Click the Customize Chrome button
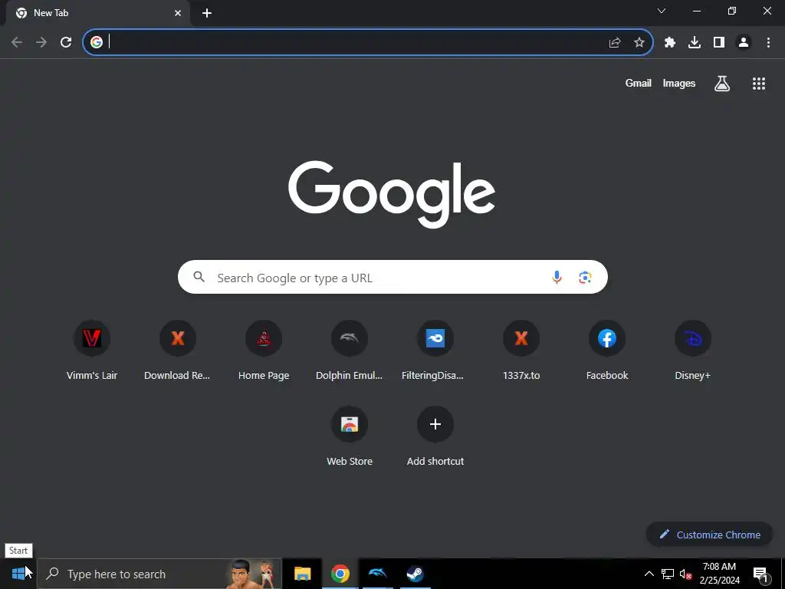 pos(709,535)
